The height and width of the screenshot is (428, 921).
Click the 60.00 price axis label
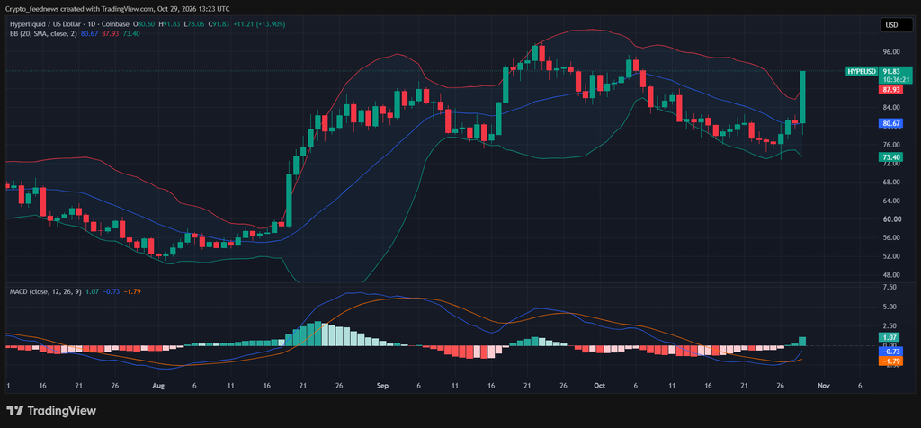click(x=891, y=219)
